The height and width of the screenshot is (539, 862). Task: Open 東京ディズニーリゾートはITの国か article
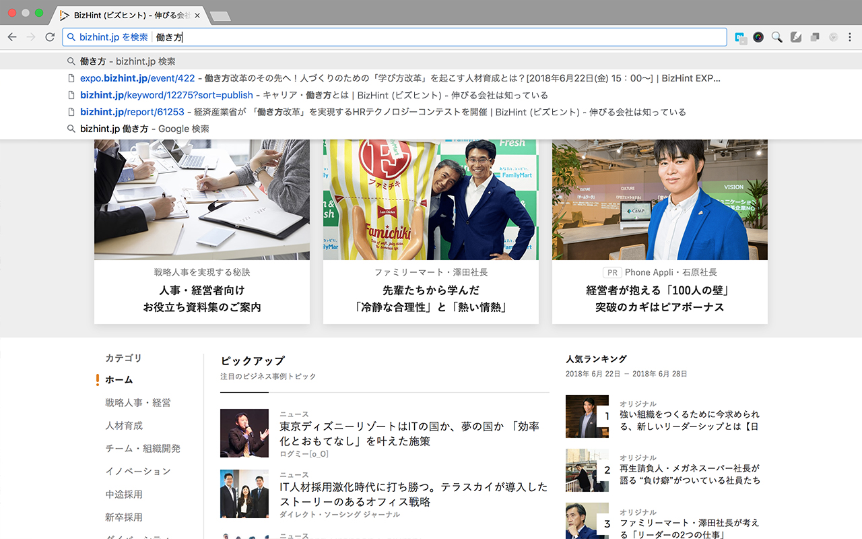[409, 434]
